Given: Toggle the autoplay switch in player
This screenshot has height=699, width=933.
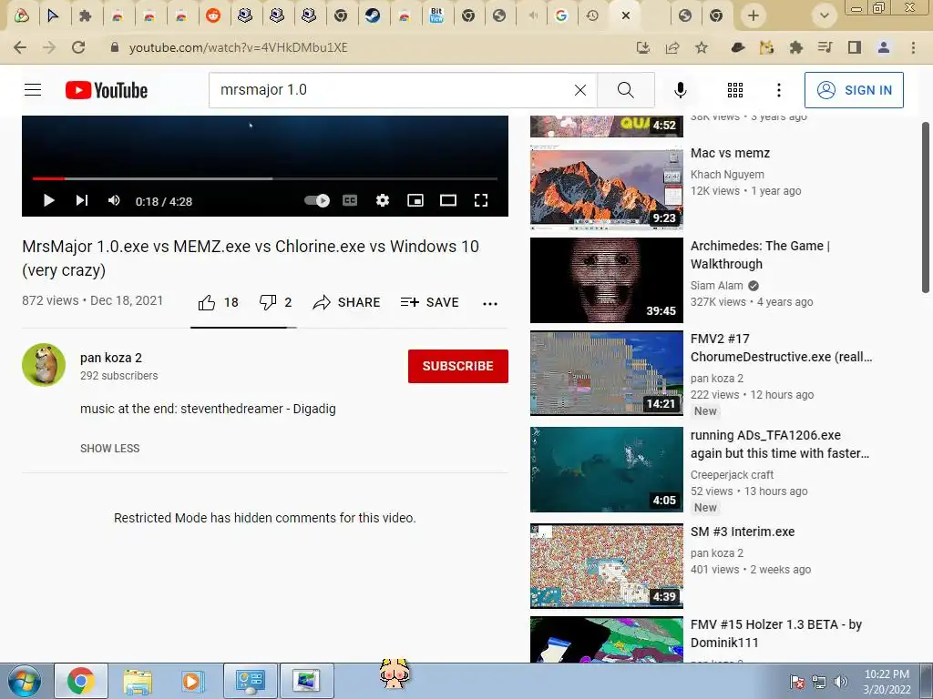Looking at the screenshot, I should 317,201.
